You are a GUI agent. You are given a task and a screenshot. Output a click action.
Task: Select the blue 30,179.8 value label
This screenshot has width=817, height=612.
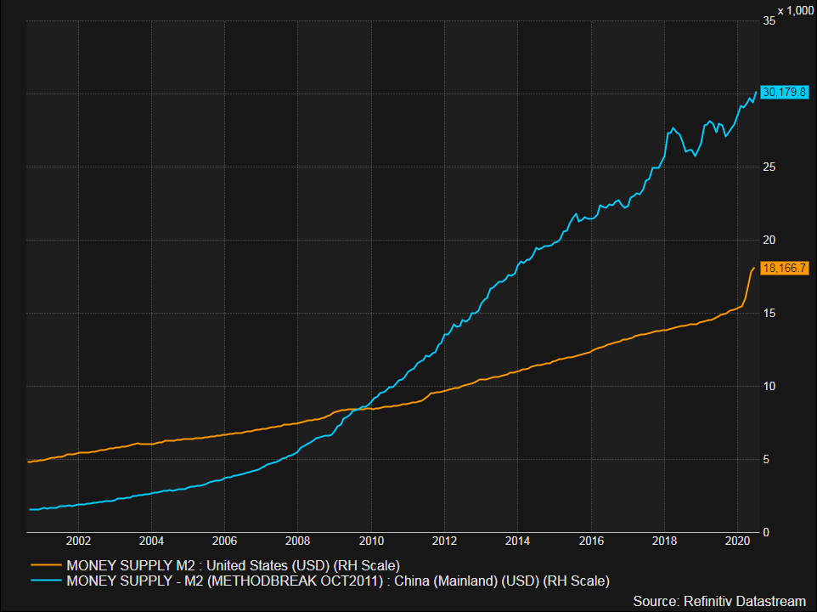[784, 91]
